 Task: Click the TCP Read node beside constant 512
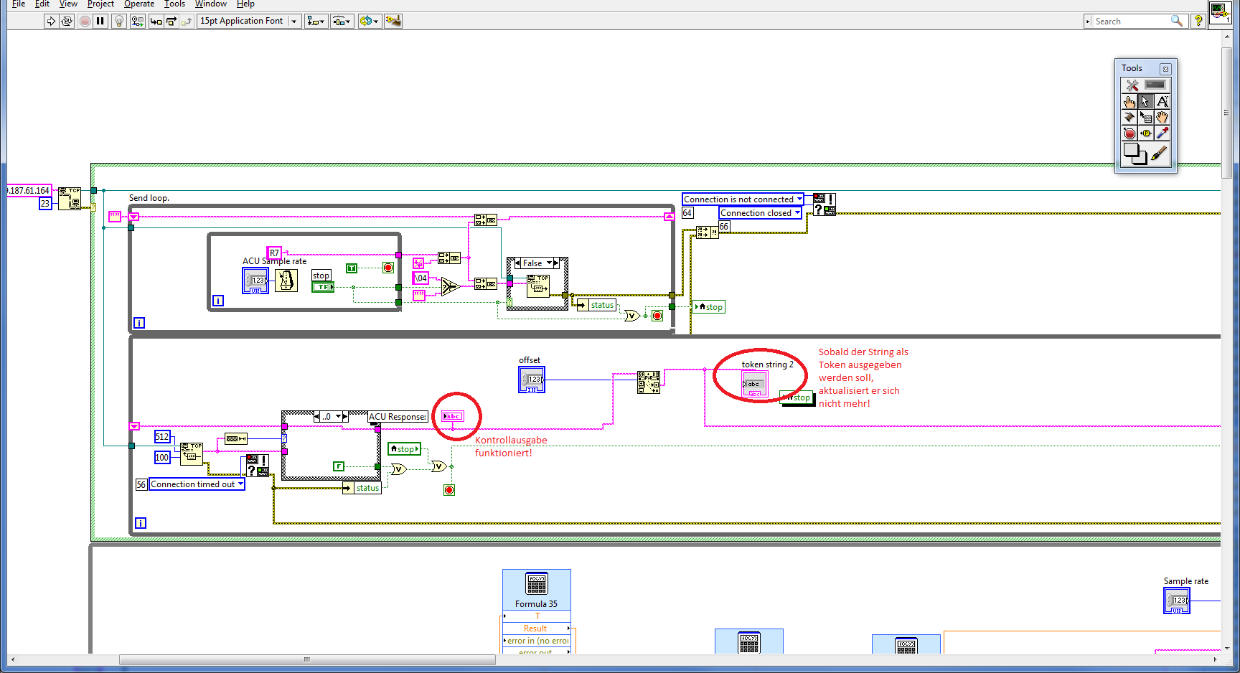[192, 453]
